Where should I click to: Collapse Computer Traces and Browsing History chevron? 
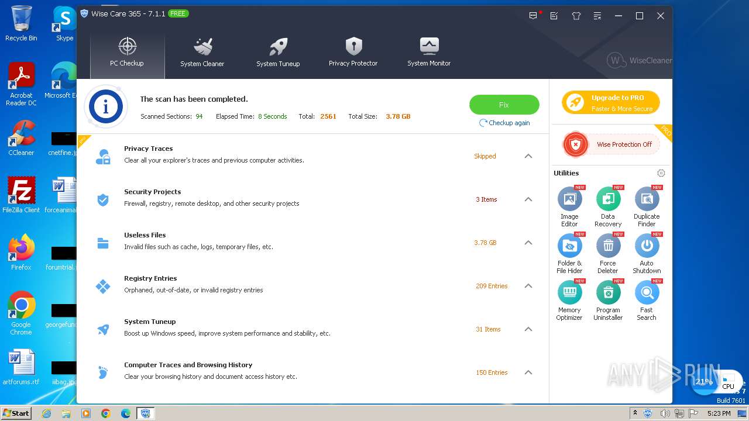[528, 372]
